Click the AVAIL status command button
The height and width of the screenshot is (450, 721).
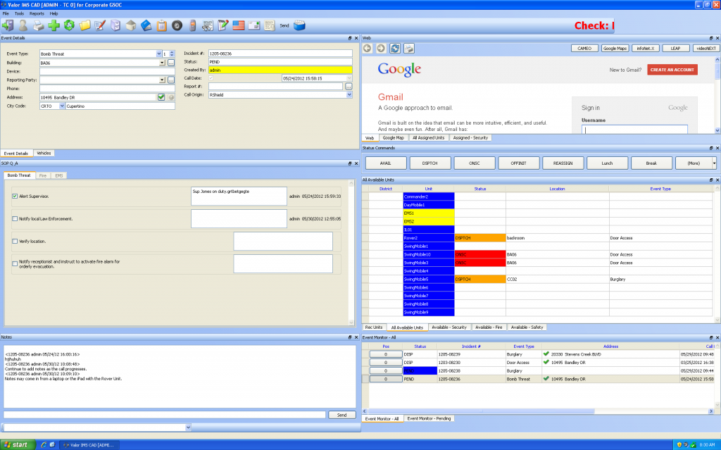[x=385, y=163]
